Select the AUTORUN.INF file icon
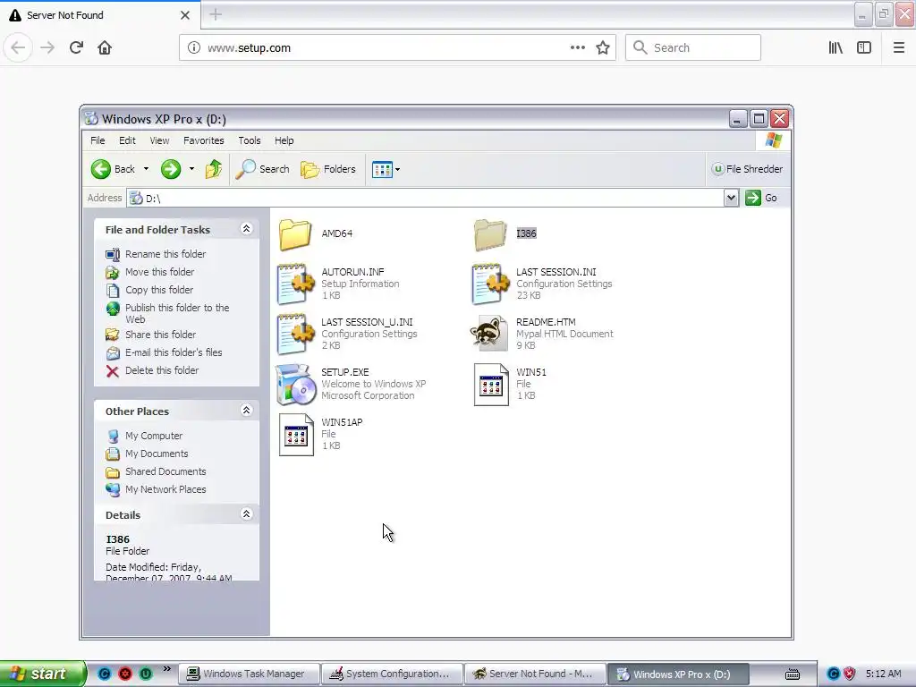 [x=295, y=284]
